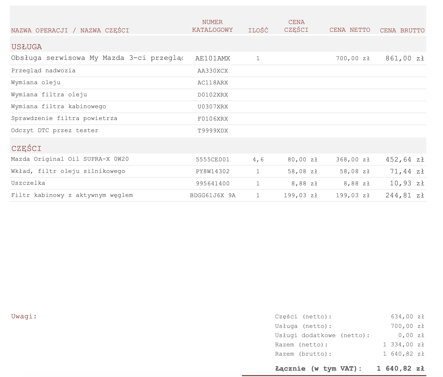Click the NAZWA OPERACJI / NAZWA CZĘŚCI header

coord(70,30)
